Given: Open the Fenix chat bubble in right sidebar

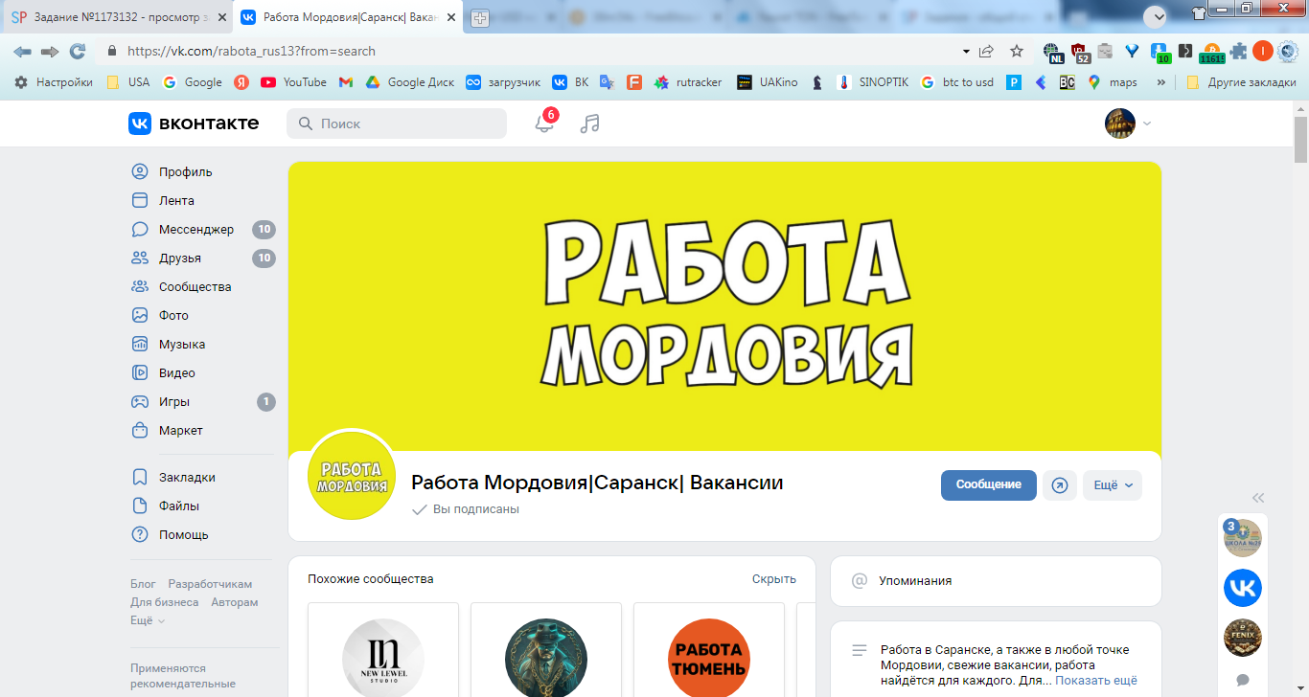Looking at the screenshot, I should tap(1243, 638).
